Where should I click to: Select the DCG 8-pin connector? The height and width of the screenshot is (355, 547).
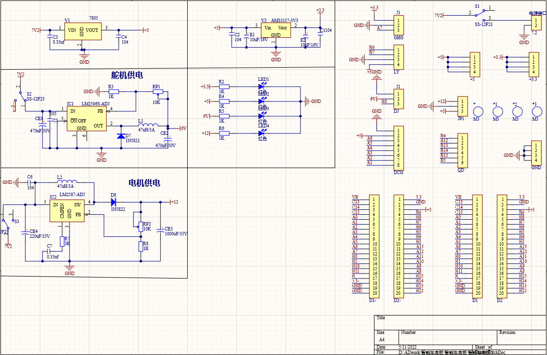coord(398,148)
